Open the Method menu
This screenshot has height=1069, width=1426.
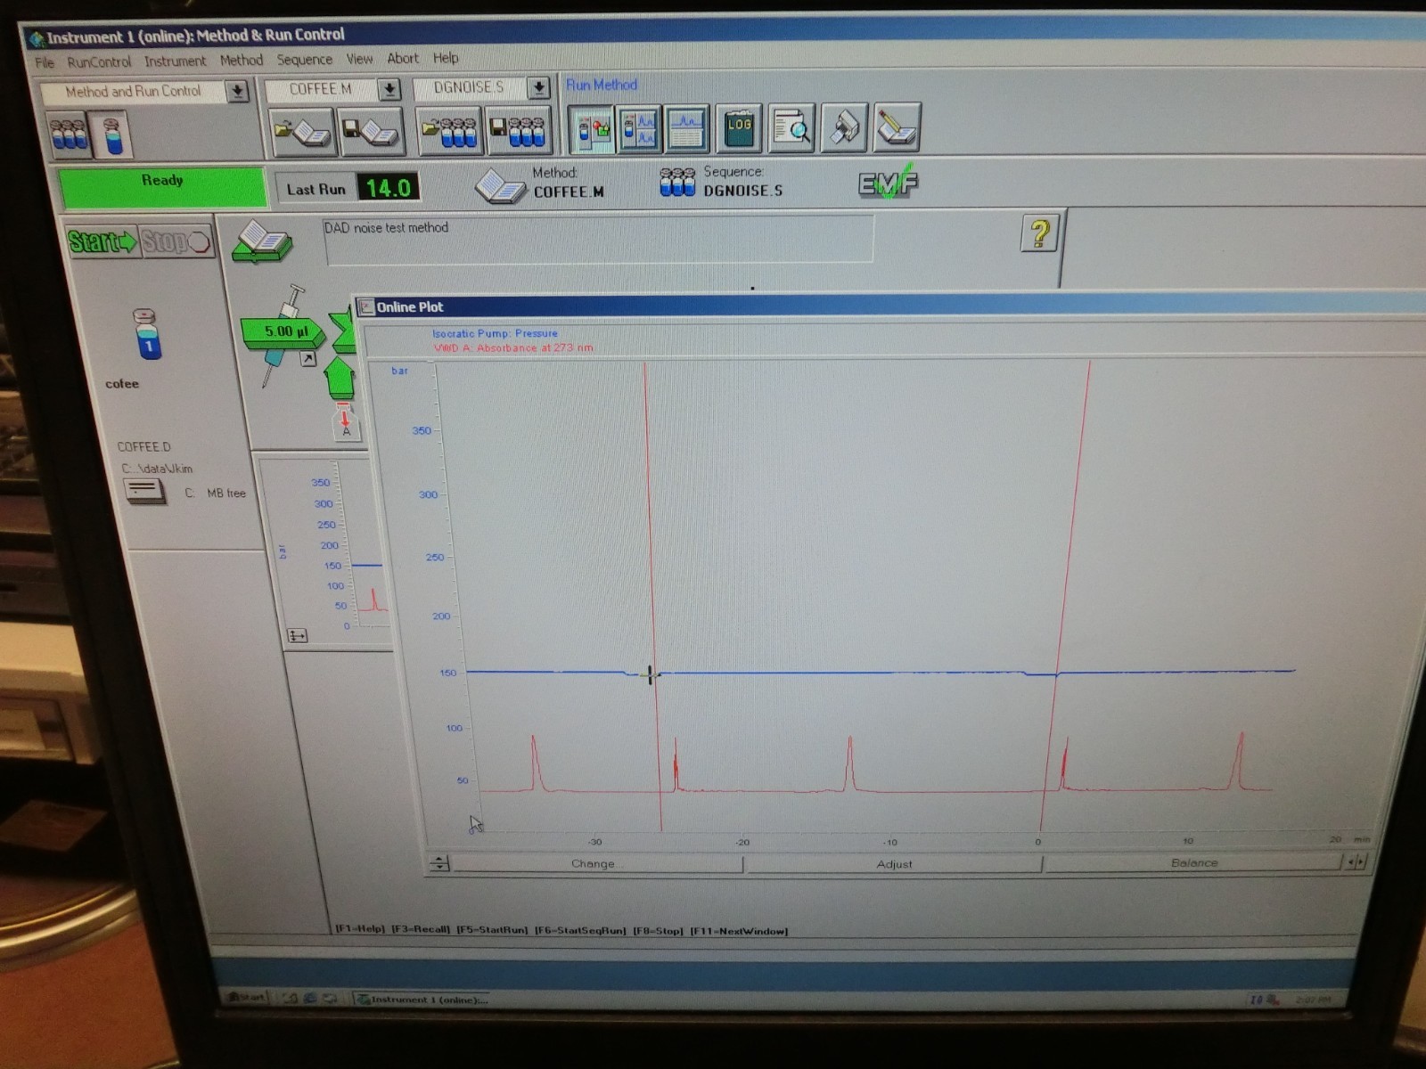pos(242,60)
